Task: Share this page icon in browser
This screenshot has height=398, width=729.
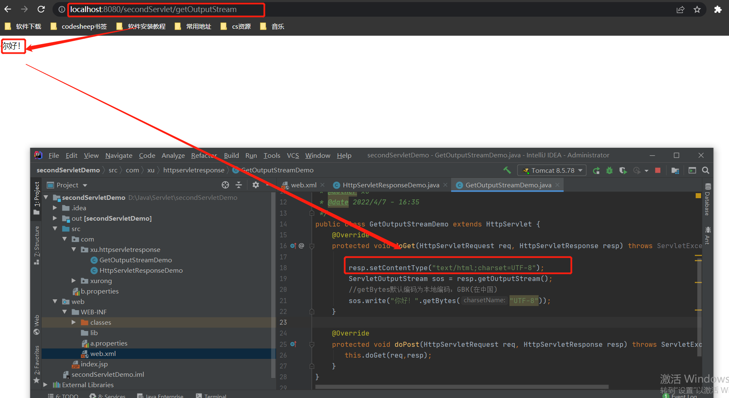Action: click(680, 9)
